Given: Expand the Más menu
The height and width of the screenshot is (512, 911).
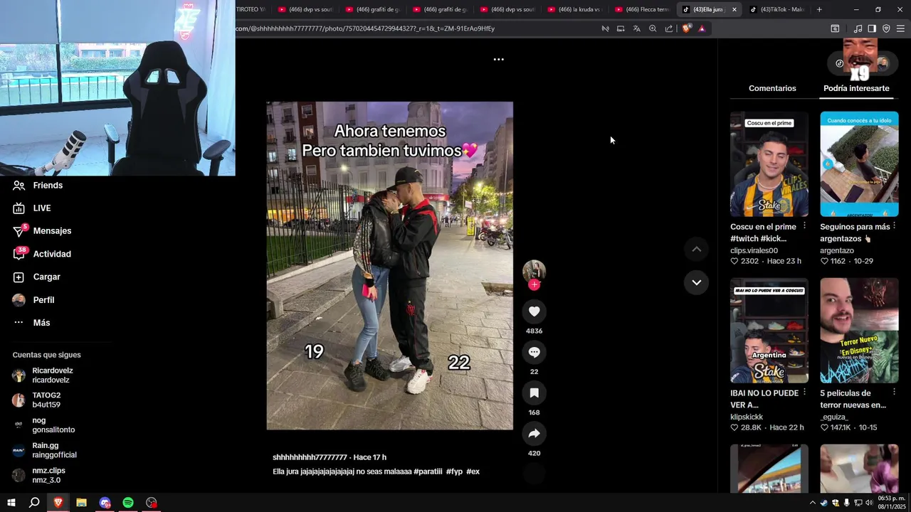Looking at the screenshot, I should (x=31, y=323).
